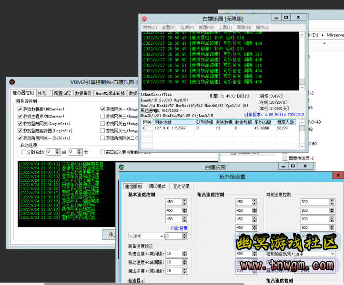Enable 窗口嵌入到控制台 checkbox
The image size is (344, 285).
(102, 152)
